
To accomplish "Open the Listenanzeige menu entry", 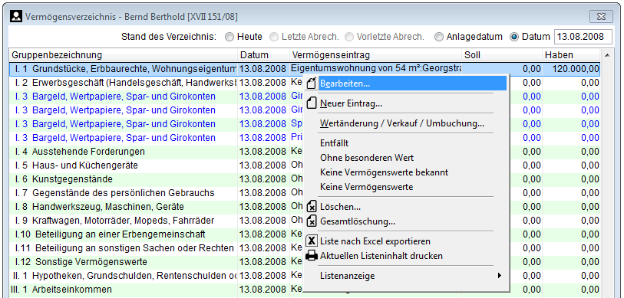I will coord(406,275).
